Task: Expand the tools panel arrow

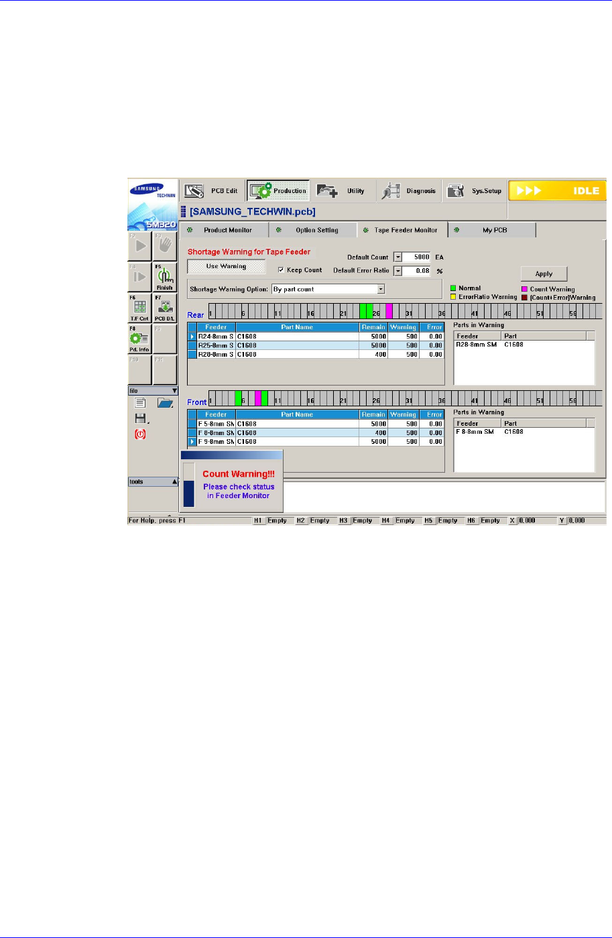Action: click(174, 481)
